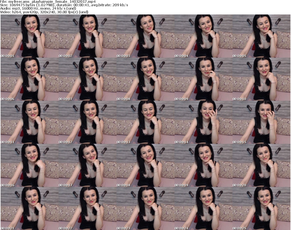Screen dimensions: 291x230
Task: Click the 'Video: h264, yuv420p' info line
Action: (44, 12)
